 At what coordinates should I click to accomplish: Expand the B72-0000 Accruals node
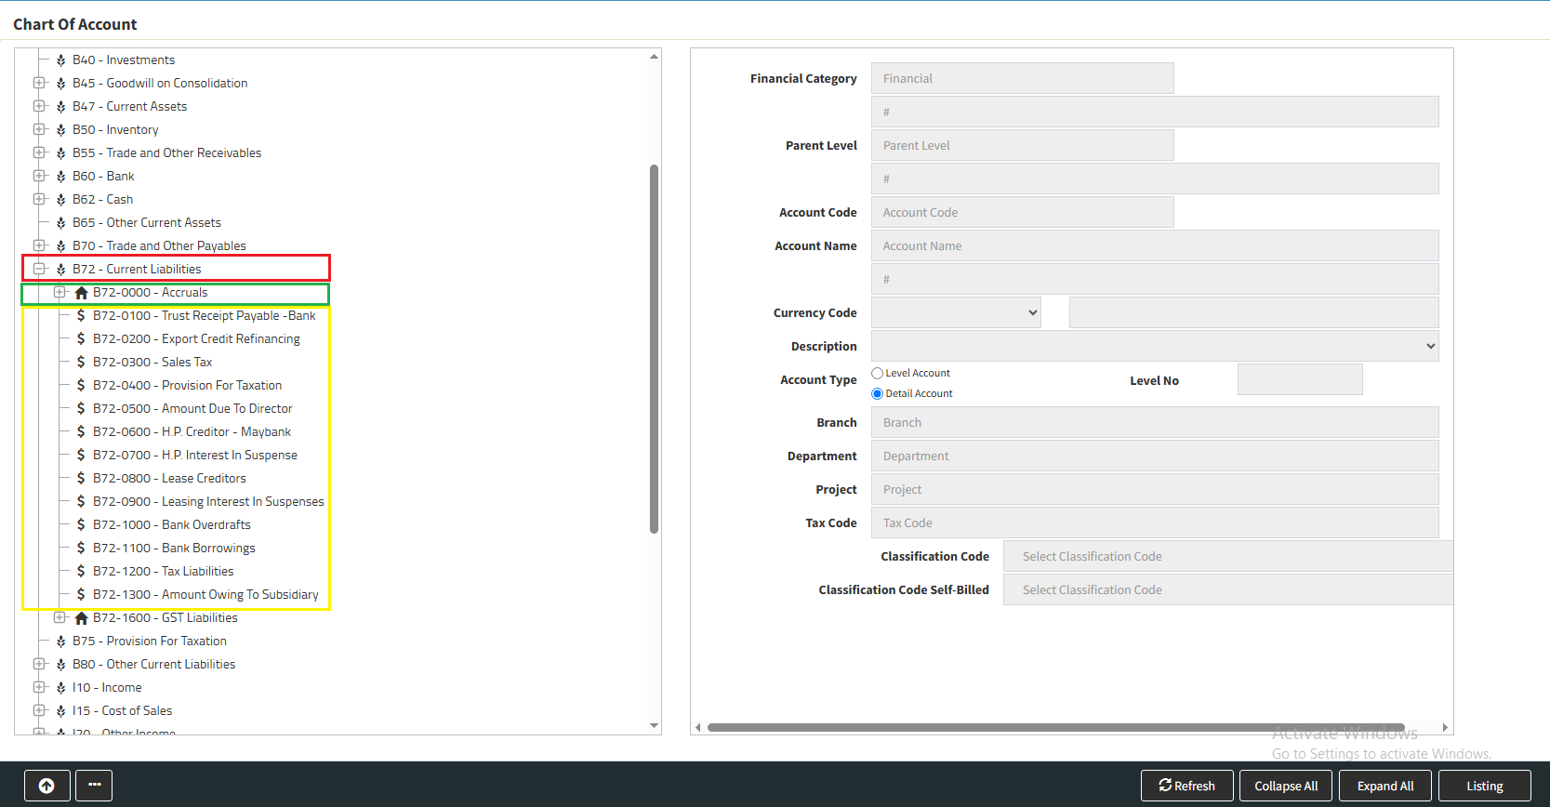click(x=60, y=292)
